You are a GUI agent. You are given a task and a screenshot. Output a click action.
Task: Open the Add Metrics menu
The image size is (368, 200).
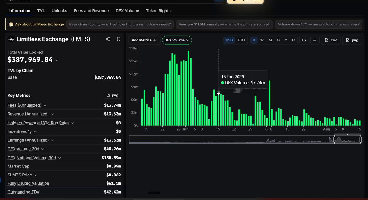(x=144, y=40)
